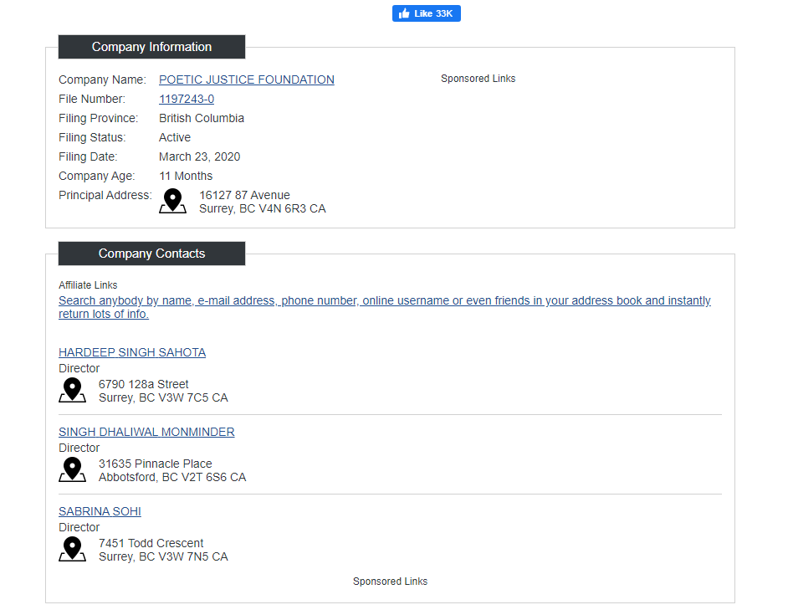This screenshot has height=615, width=788.
Task: Click the 'Principal Address:' label
Action: 105,195
